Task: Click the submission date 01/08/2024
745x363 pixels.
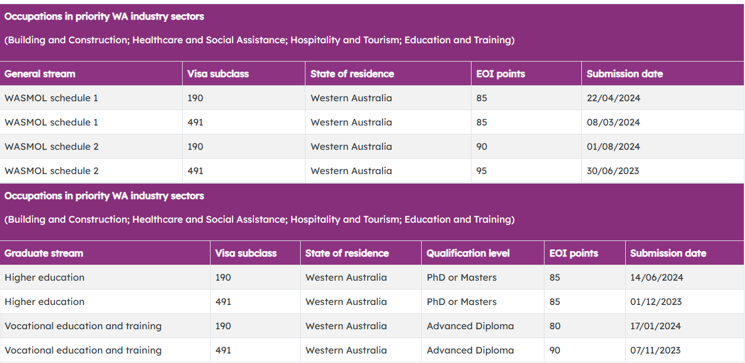Action: pyautogui.click(x=613, y=147)
